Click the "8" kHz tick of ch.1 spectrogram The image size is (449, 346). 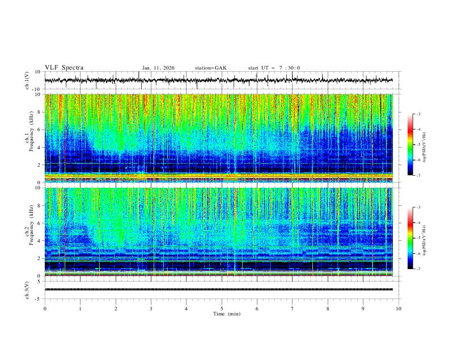coord(40,112)
